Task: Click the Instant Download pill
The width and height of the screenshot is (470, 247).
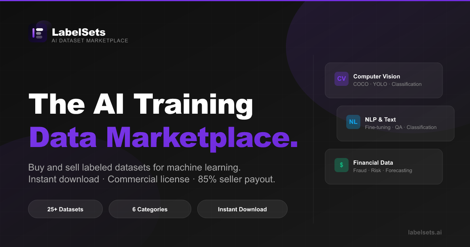Action: click(x=242, y=209)
